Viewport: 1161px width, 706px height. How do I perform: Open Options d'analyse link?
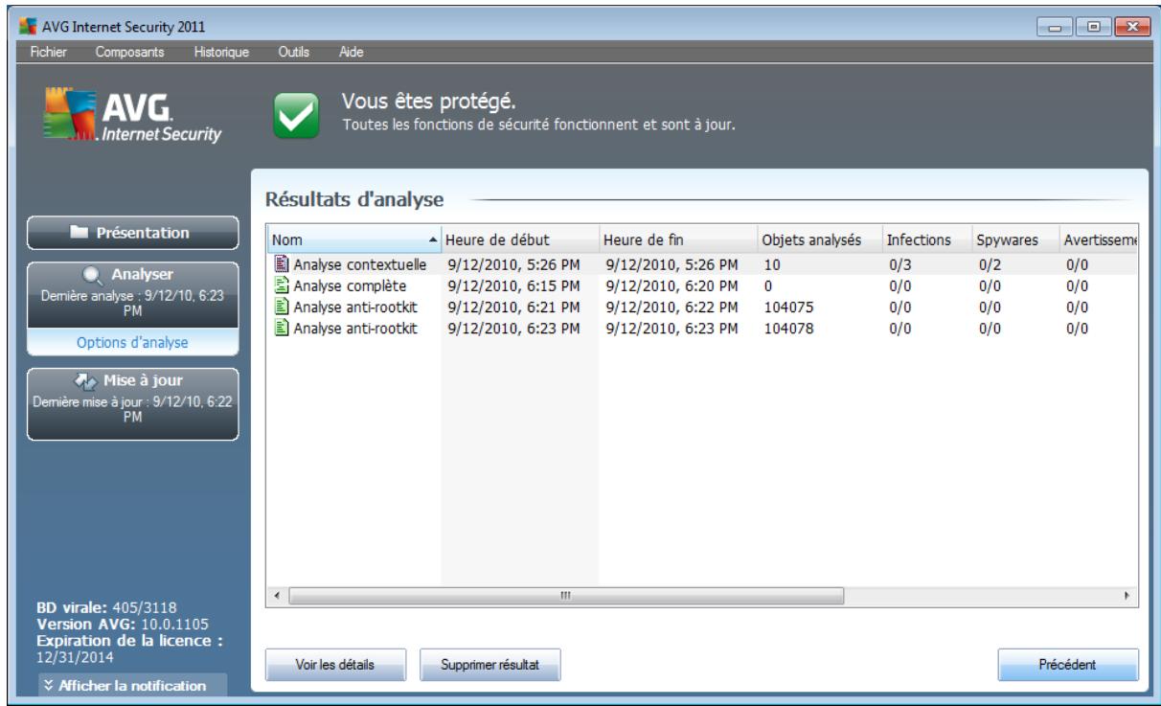coord(132,343)
